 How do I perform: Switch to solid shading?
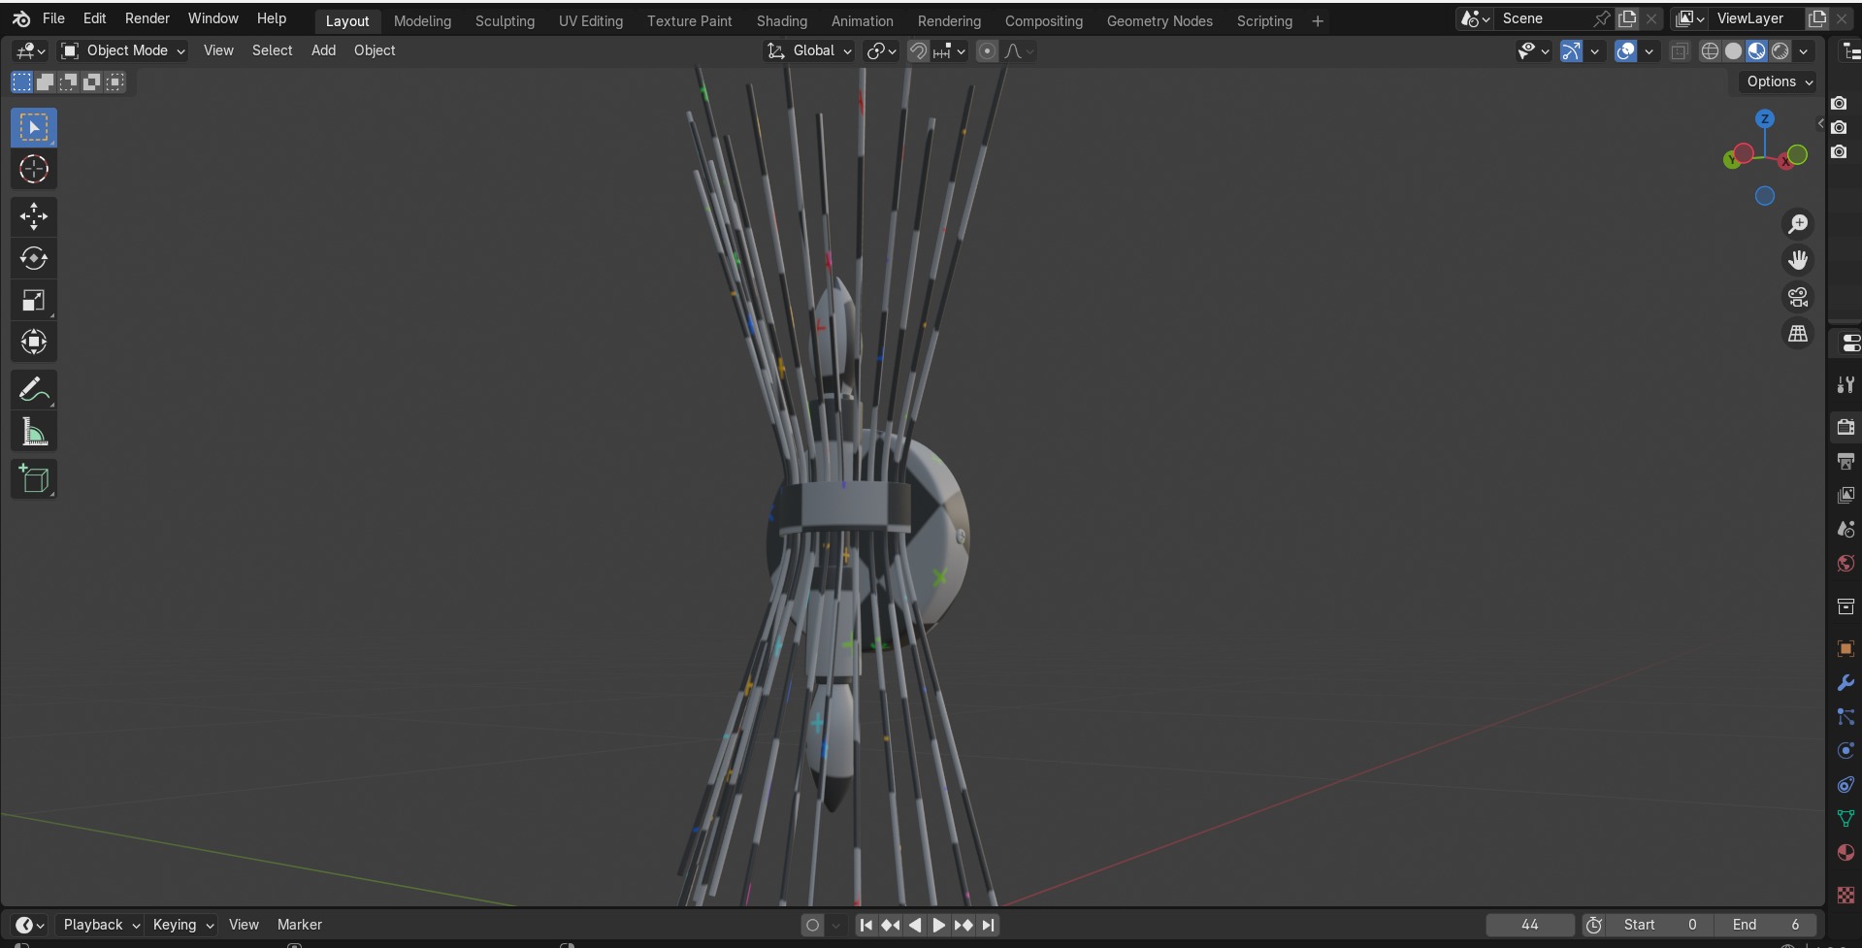(x=1733, y=51)
